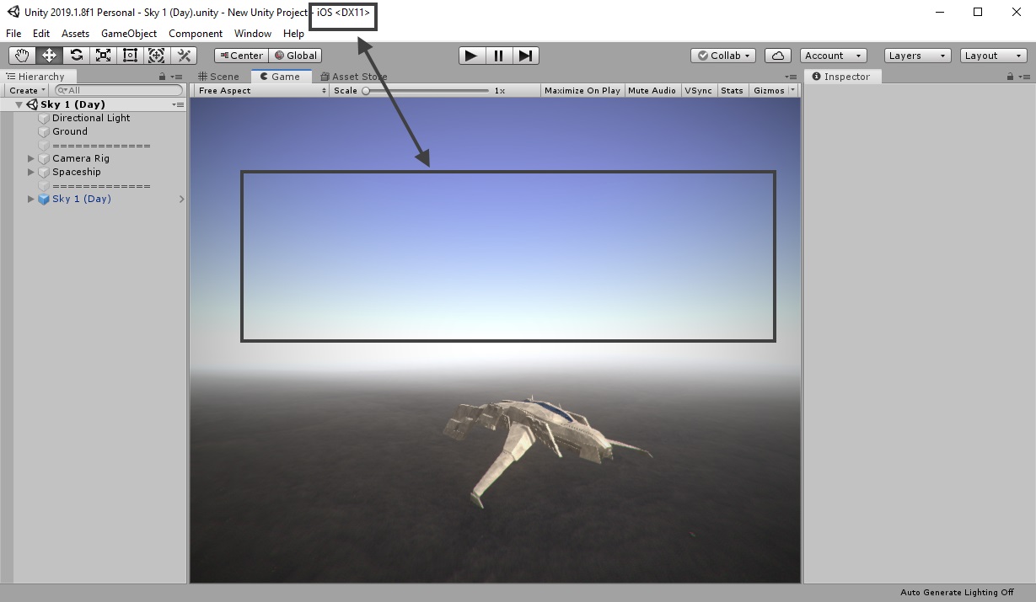Select the Rect Transform tool
Viewport: 1036px width, 602px height.
pos(130,55)
